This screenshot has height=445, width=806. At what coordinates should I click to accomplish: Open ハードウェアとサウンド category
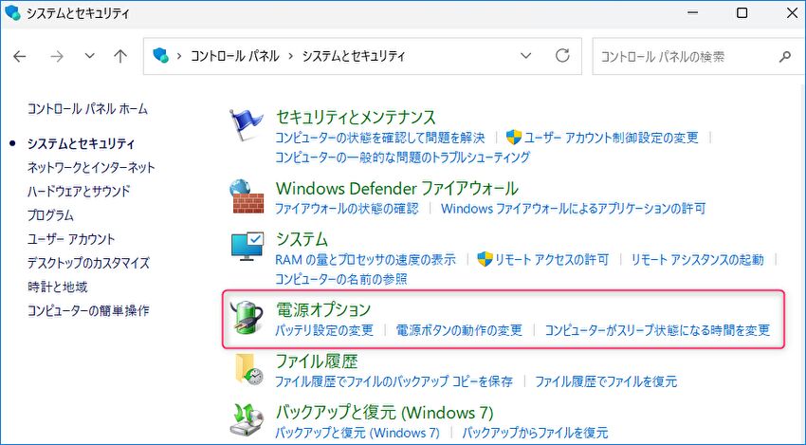(x=79, y=192)
